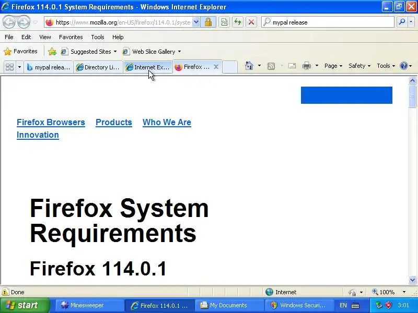Switch to My Documents in the taskbar
Screen dimensions: 418x313
[x=229, y=305]
